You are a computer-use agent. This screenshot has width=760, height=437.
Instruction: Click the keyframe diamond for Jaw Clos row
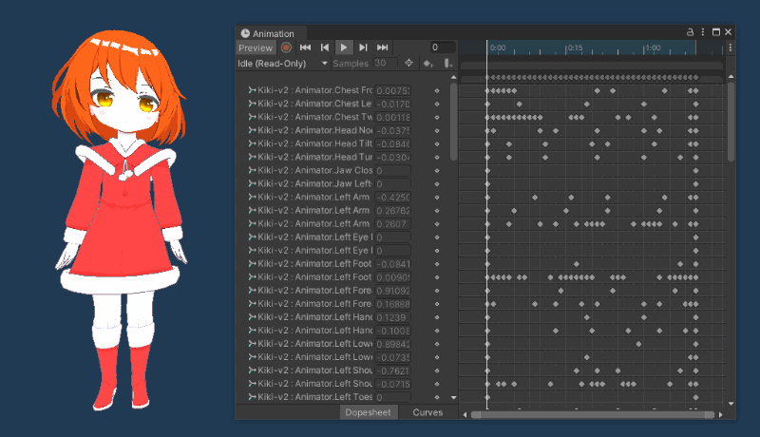point(437,171)
